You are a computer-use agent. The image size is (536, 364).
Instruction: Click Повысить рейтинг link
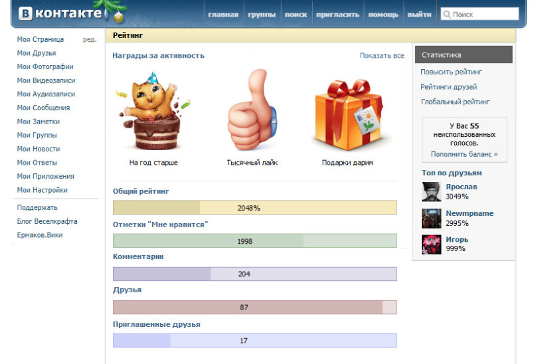pos(451,72)
